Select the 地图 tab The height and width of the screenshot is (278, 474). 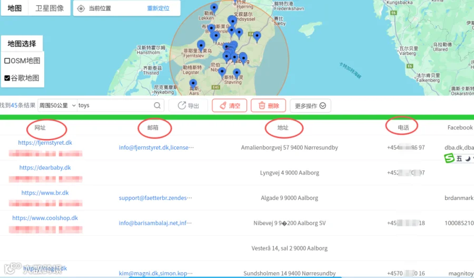15,8
